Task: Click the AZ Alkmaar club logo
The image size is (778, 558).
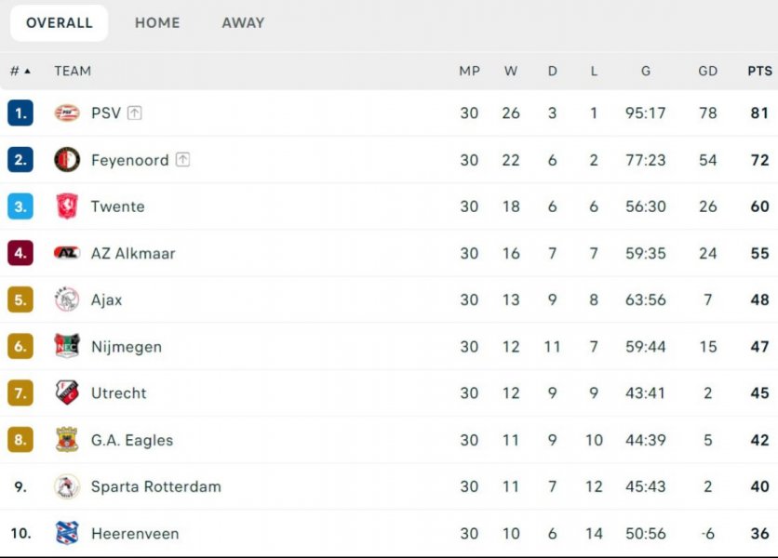Action: pyautogui.click(x=67, y=253)
